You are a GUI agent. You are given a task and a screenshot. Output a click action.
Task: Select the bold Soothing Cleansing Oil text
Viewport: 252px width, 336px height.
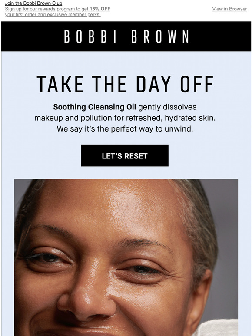coord(95,107)
